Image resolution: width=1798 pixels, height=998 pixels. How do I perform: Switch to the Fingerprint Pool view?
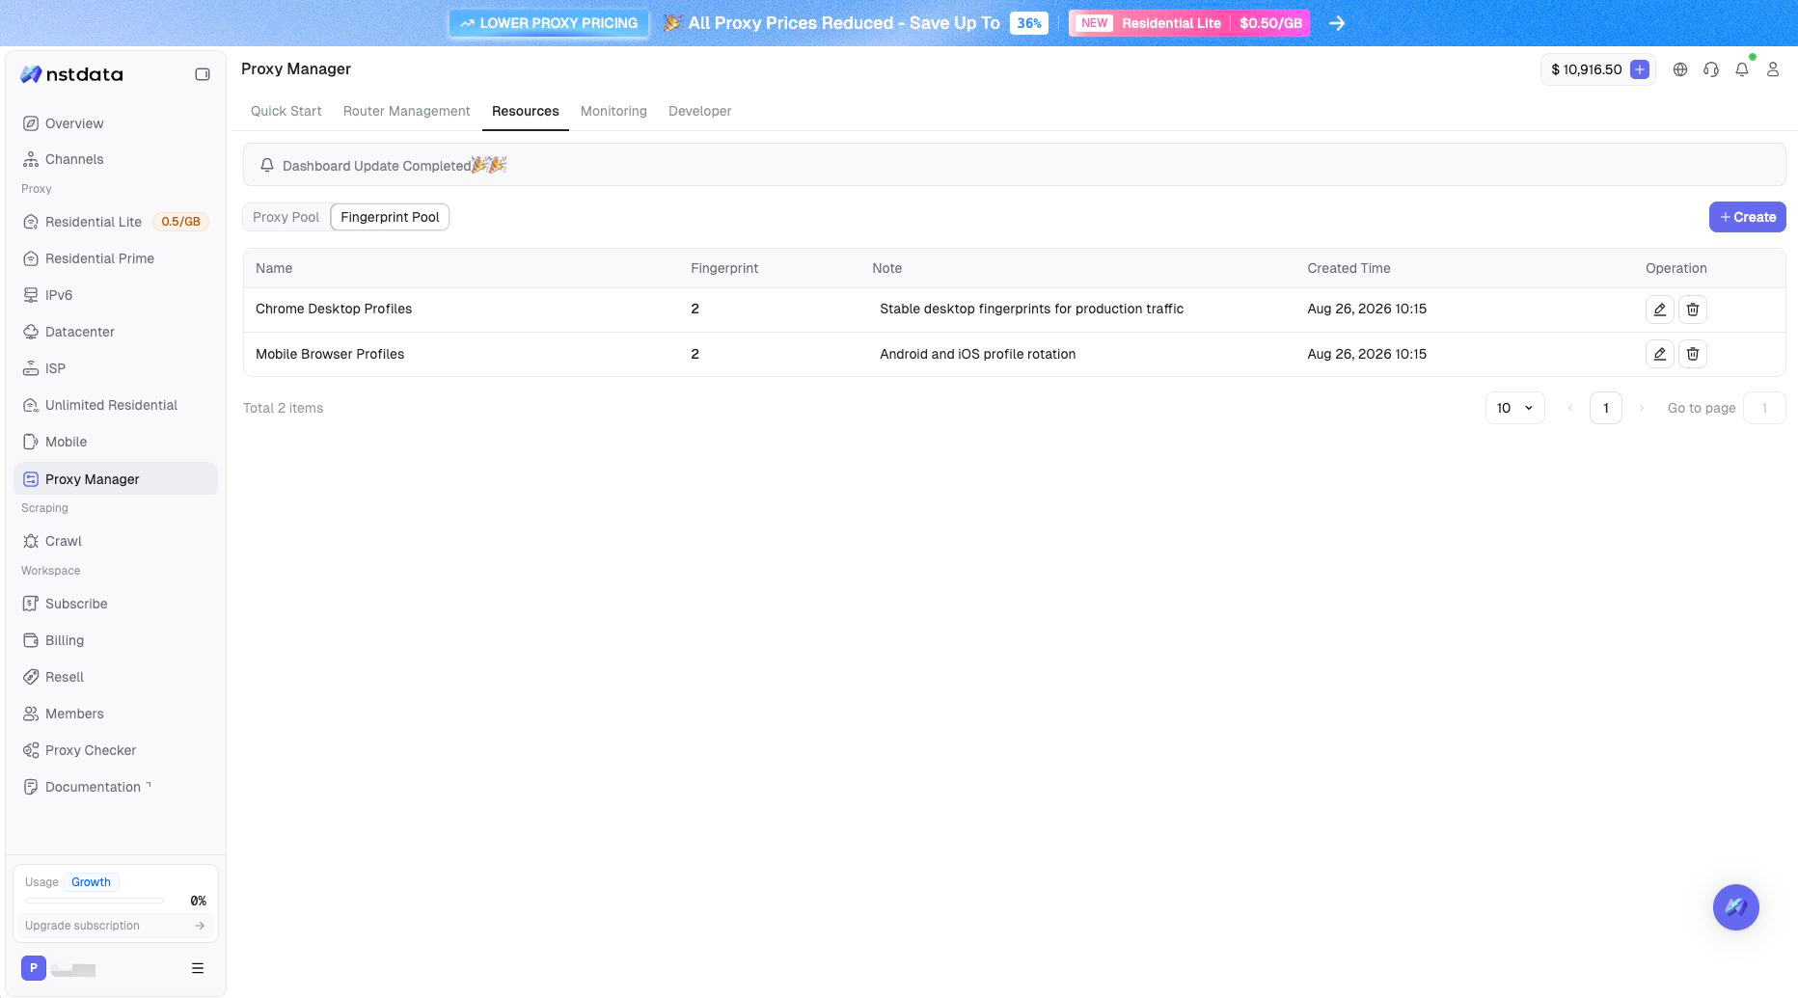(390, 217)
